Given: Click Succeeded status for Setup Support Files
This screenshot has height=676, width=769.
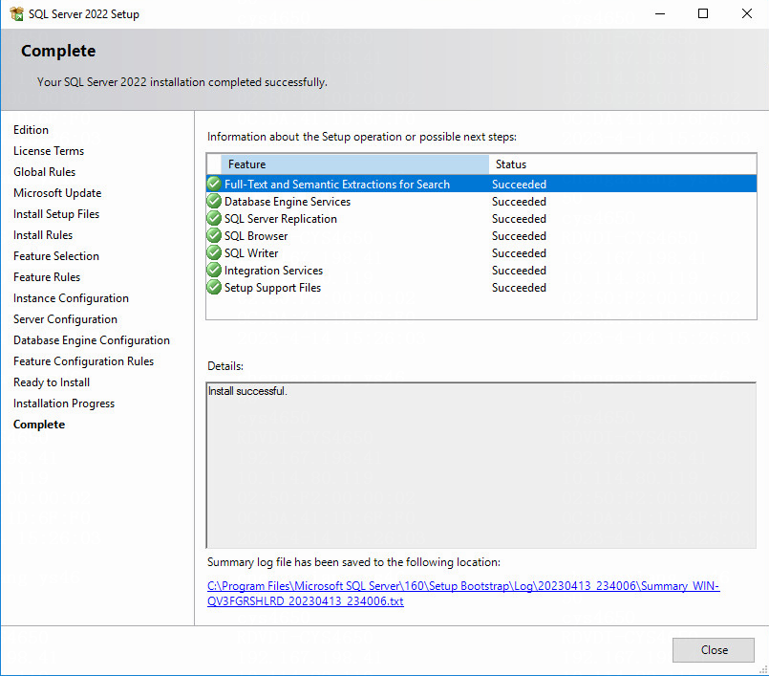Looking at the screenshot, I should (x=519, y=287).
